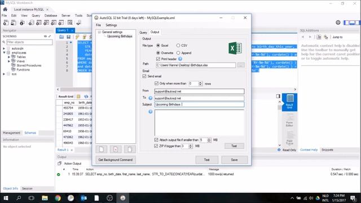This screenshot has height=203, width=361.
Task: Open the Form Editor view icon
Action: coord(289,120)
